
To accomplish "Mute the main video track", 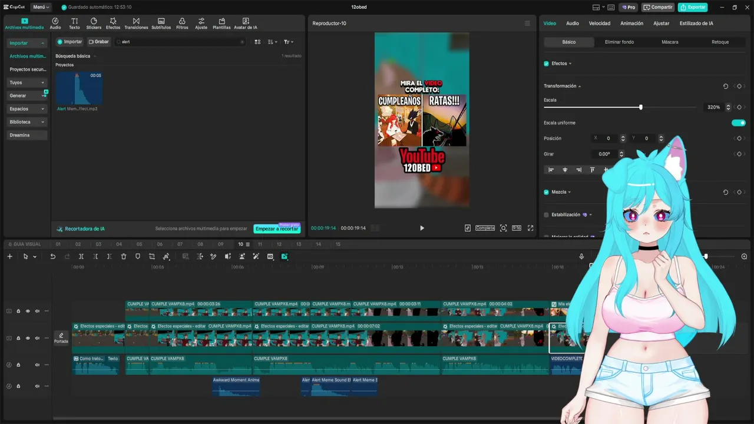I will (37, 338).
